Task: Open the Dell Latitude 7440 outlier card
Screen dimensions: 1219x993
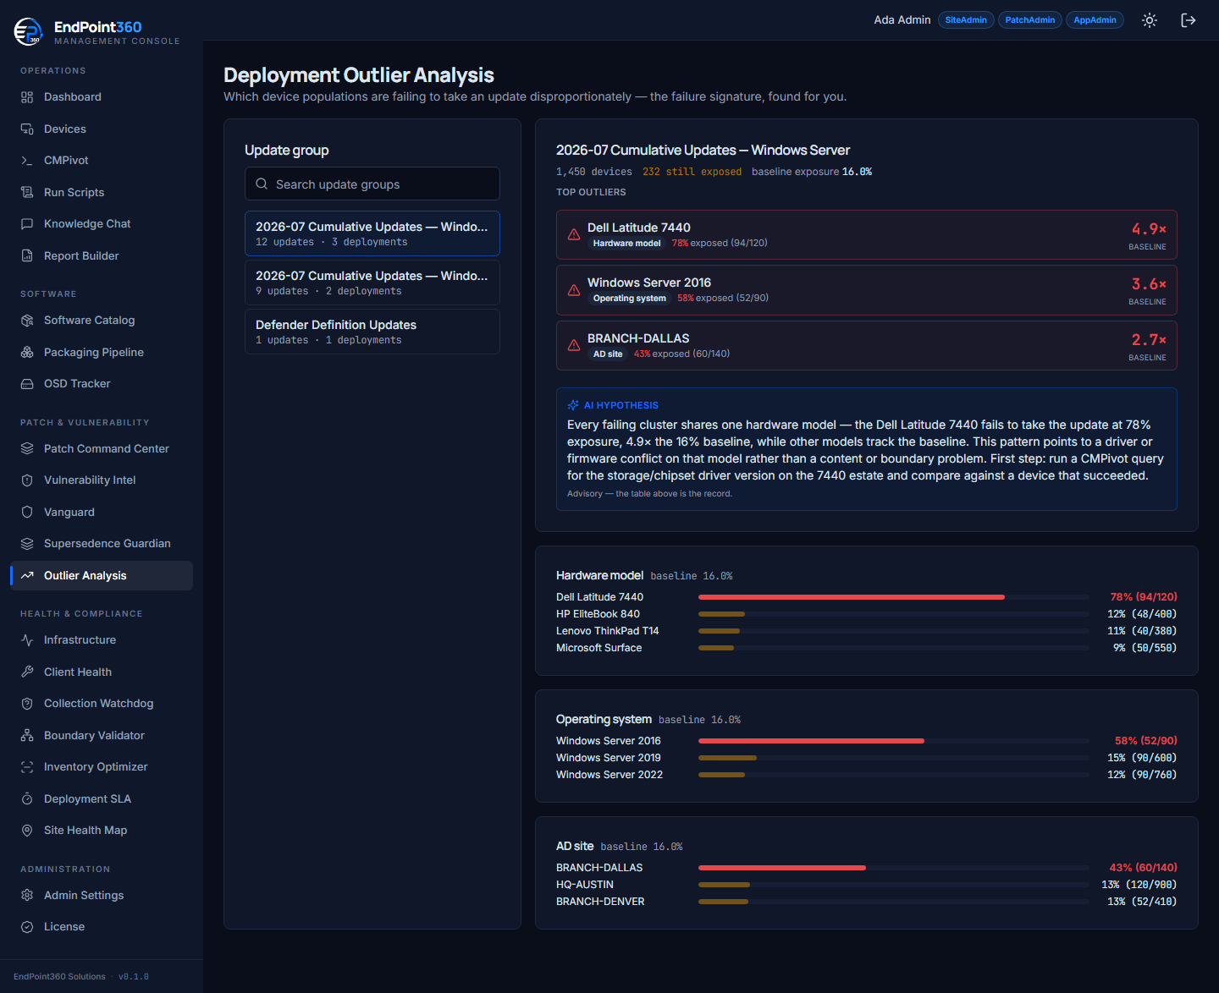Action: [x=867, y=235]
